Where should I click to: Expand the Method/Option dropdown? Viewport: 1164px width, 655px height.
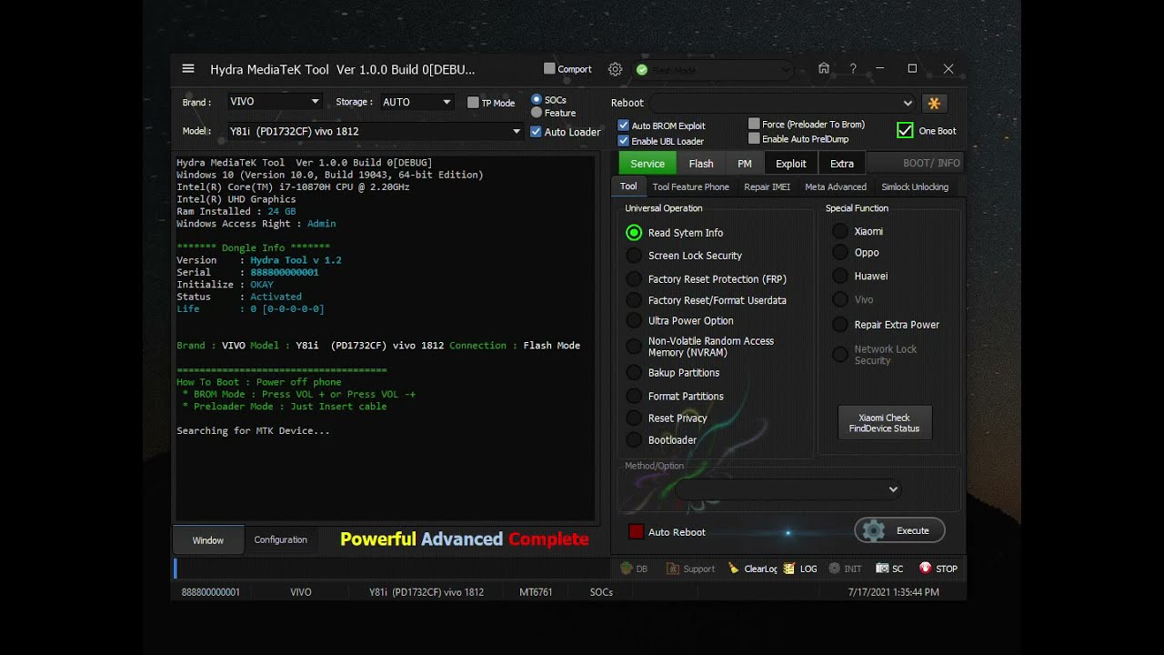click(x=788, y=489)
